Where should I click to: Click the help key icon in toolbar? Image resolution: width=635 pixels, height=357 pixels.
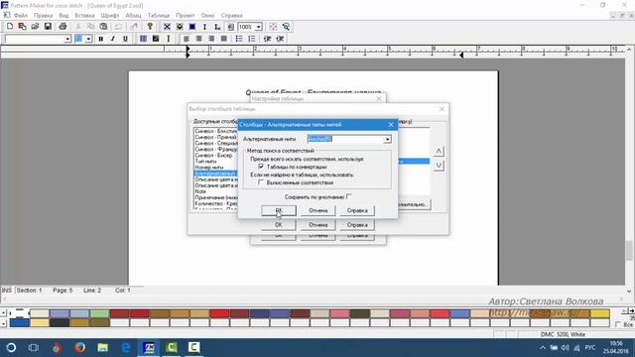(150, 27)
